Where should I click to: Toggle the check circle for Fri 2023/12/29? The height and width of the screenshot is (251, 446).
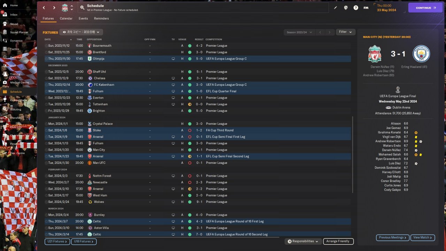point(46,111)
